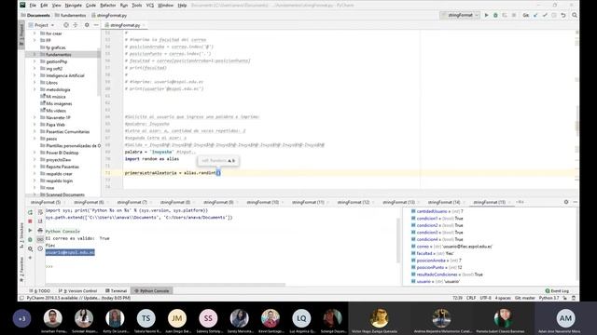Hide the Project panel with minus icon

pos(96,25)
